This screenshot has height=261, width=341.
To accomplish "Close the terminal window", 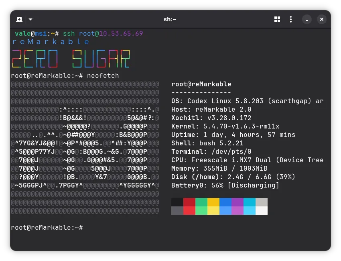I will (x=322, y=20).
